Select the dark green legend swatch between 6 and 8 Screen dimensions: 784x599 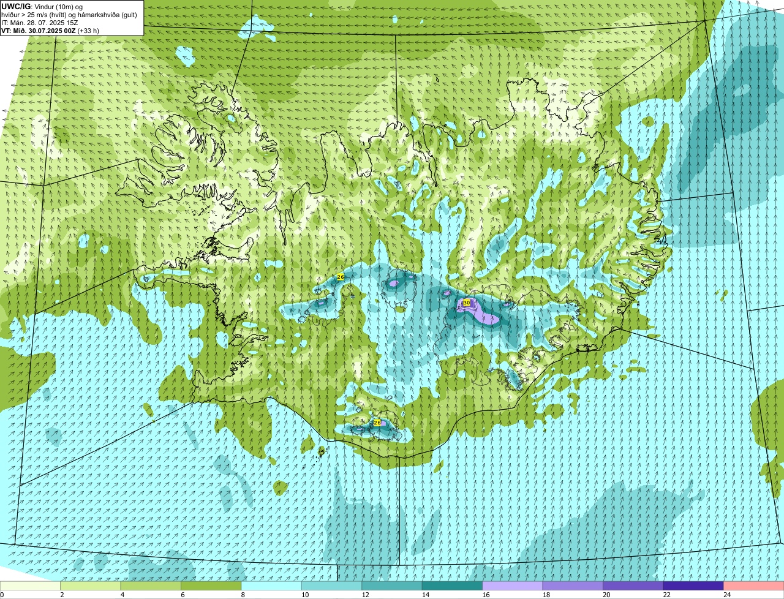211,586
